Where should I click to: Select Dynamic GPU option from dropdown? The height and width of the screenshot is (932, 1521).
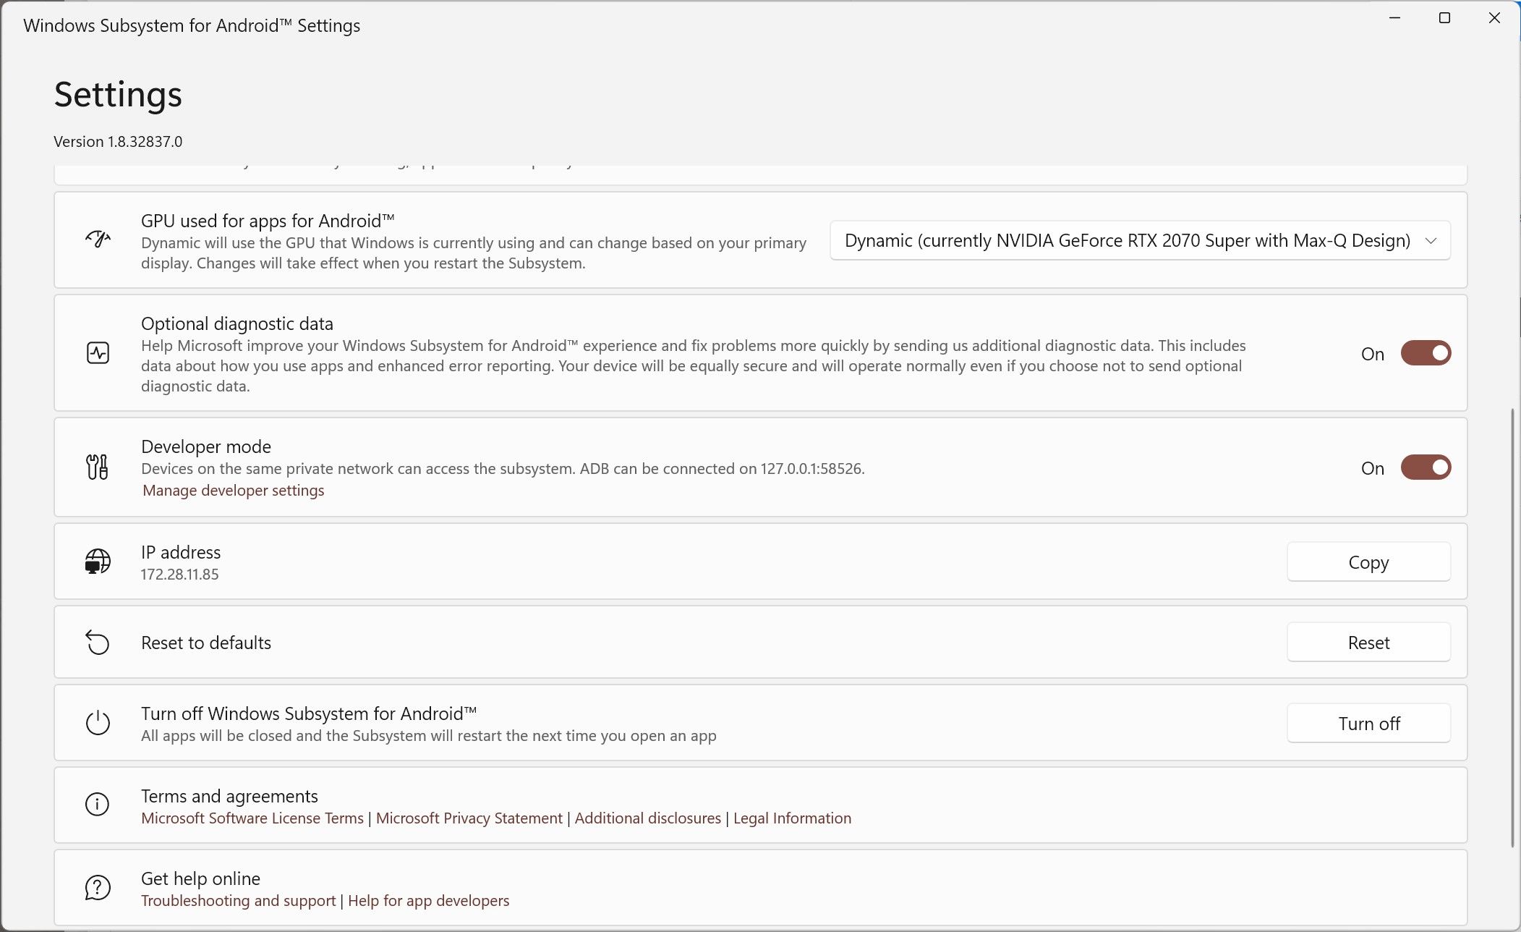[1141, 240]
